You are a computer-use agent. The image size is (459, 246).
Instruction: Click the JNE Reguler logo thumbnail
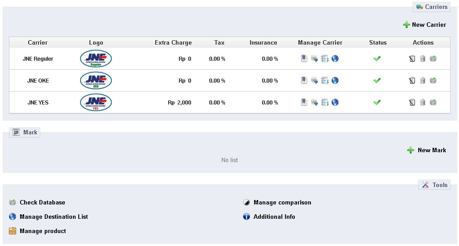pos(96,58)
